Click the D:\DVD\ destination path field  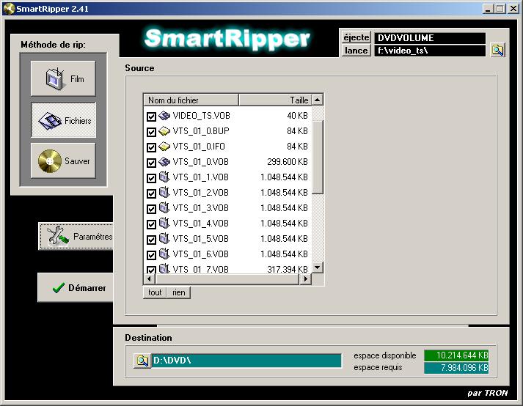coord(246,361)
